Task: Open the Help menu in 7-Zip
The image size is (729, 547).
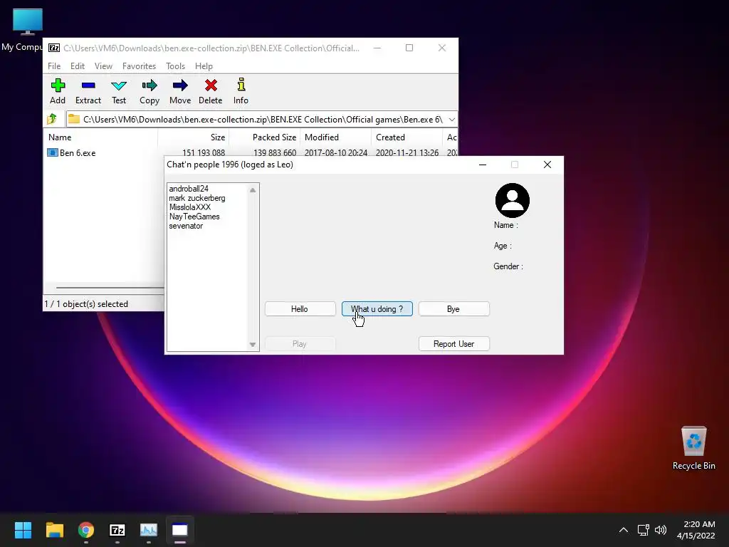Action: pyautogui.click(x=204, y=66)
